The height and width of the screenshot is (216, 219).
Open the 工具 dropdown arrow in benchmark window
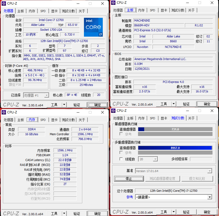(174, 212)
